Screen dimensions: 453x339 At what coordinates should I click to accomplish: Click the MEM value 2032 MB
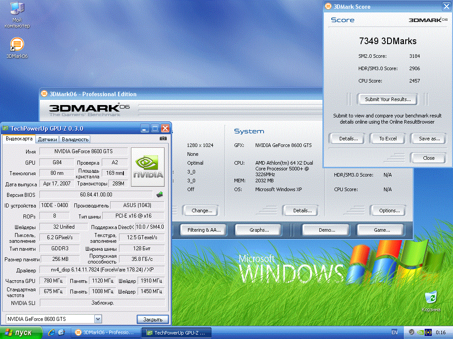[265, 181]
